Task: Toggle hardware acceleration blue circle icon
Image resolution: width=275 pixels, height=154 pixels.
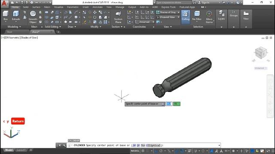Action: tap(252, 151)
